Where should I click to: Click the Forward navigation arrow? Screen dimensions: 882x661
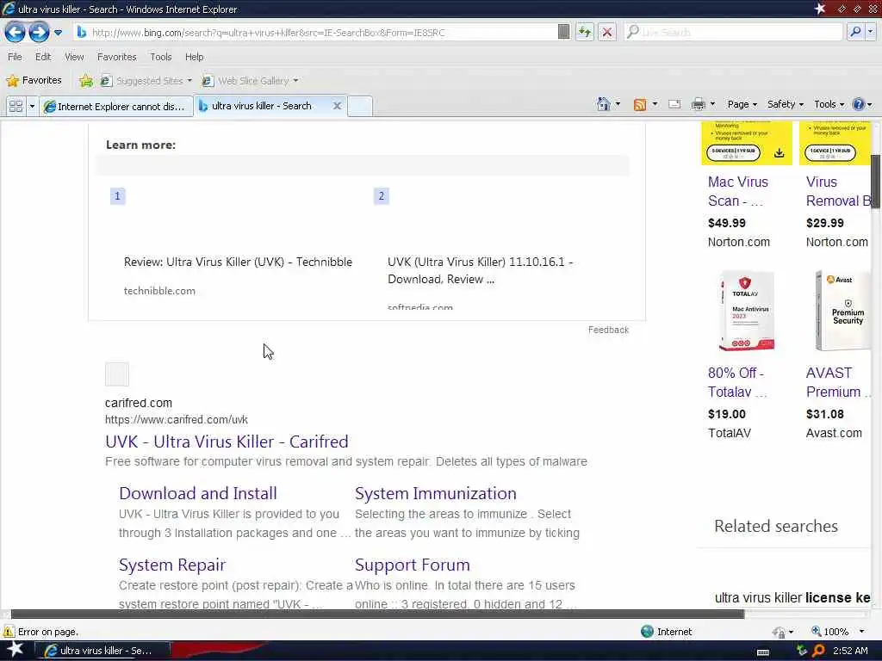38,32
